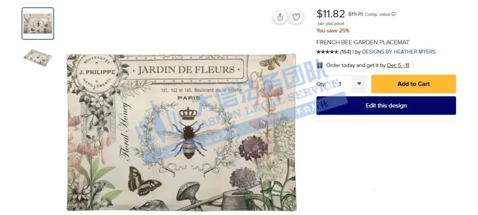Click the quantity value showing 1
This screenshot has width=478, height=215.
pyautogui.click(x=340, y=84)
